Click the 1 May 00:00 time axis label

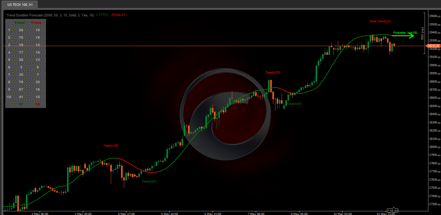[40, 213]
